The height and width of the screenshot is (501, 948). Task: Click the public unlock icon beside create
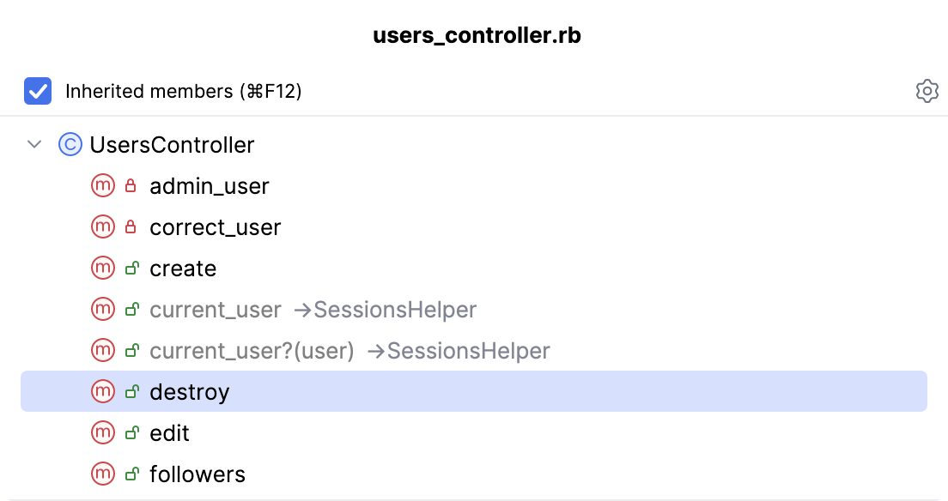131,269
